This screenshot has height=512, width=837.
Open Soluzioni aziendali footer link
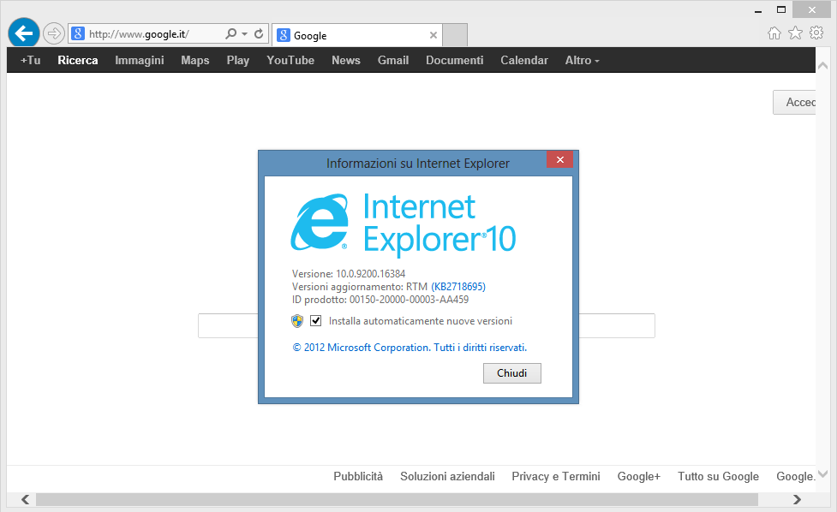pos(447,476)
